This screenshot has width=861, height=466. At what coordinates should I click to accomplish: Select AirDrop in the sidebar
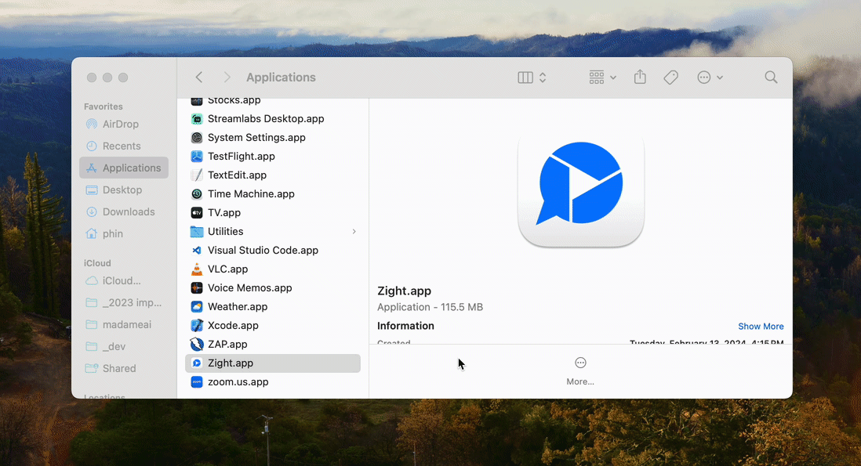pos(124,124)
